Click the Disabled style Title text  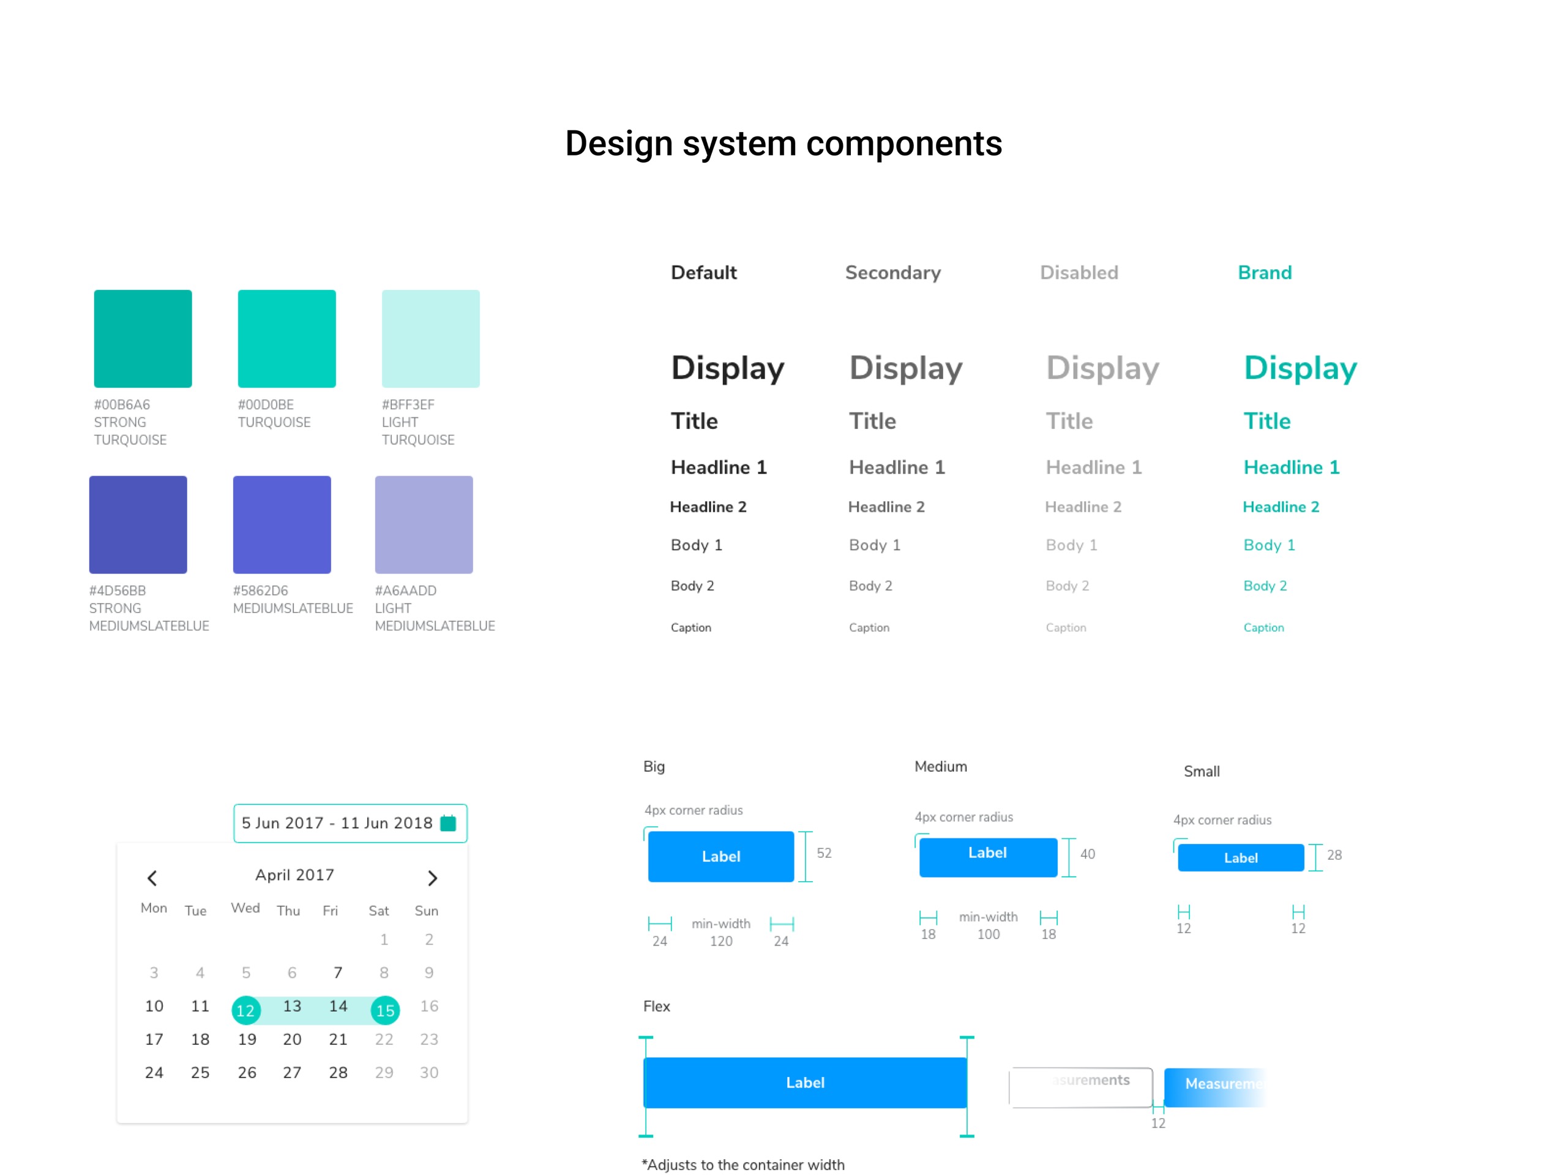click(1069, 422)
